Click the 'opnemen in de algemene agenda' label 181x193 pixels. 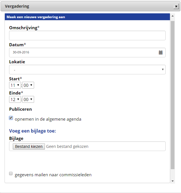(48, 119)
